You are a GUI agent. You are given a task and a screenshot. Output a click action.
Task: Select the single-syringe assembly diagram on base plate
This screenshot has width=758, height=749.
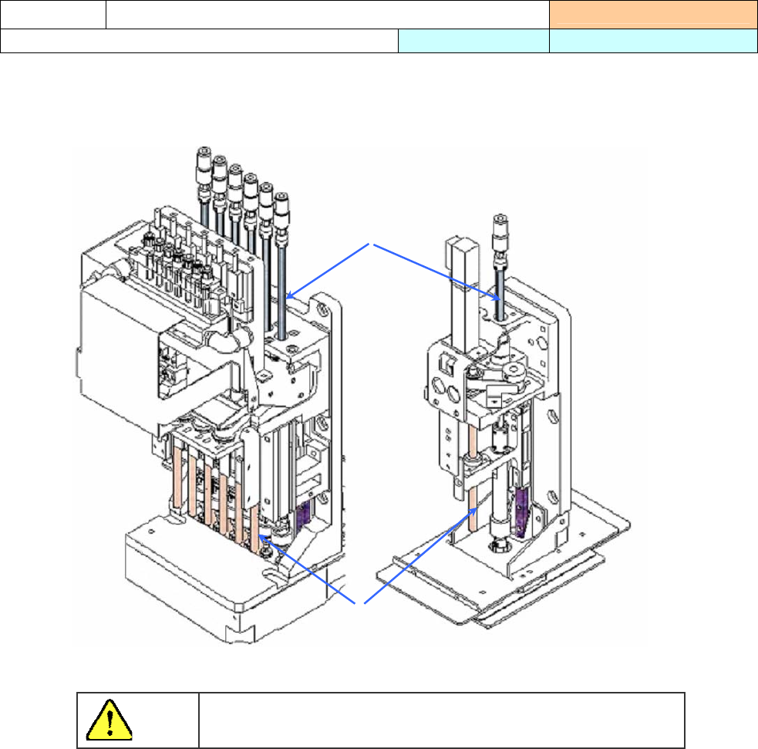pos(504,421)
